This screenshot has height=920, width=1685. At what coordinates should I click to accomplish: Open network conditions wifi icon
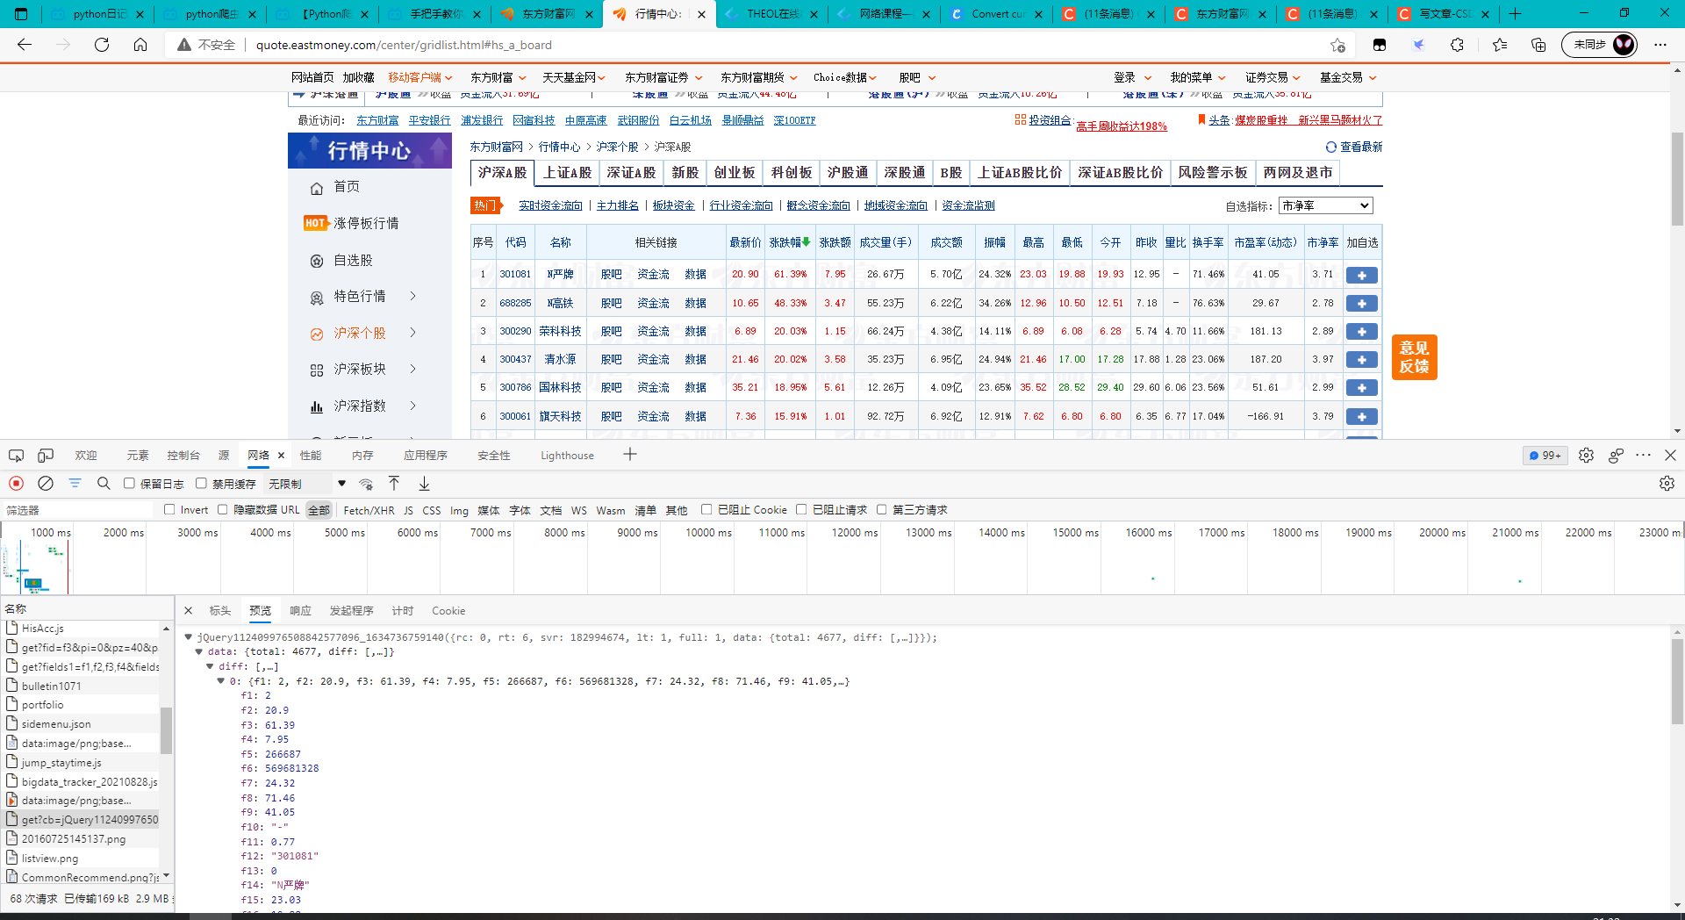pos(366,484)
